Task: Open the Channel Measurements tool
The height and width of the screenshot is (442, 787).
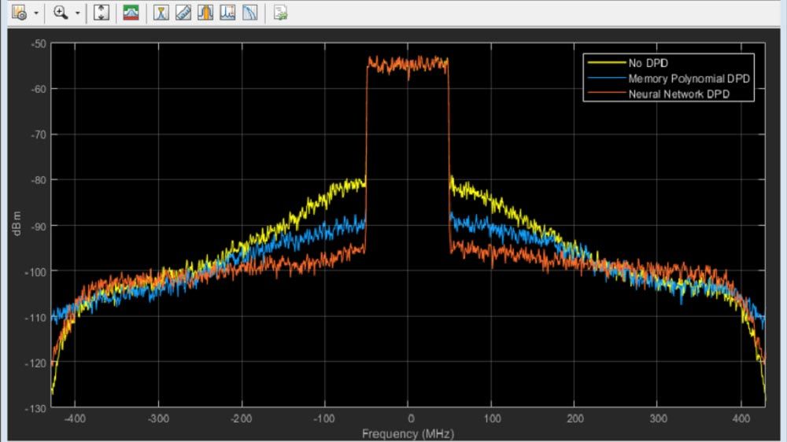Action: pyautogui.click(x=205, y=13)
